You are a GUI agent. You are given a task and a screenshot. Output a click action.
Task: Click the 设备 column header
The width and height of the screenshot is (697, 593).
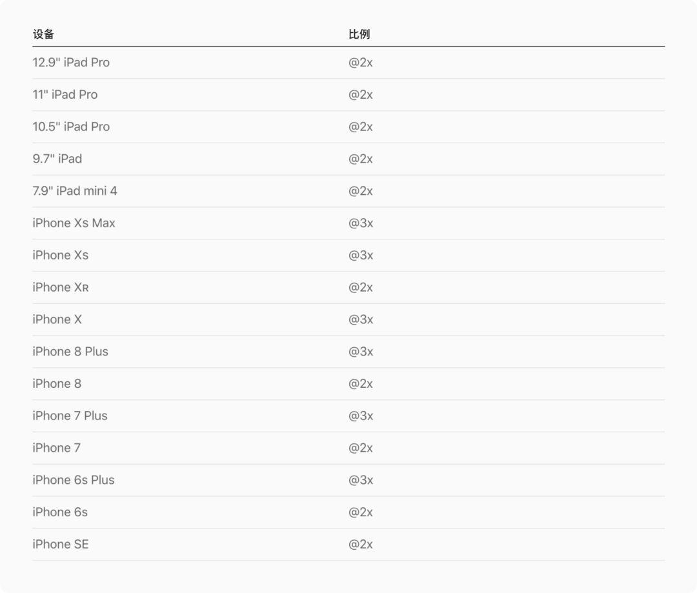(x=43, y=34)
